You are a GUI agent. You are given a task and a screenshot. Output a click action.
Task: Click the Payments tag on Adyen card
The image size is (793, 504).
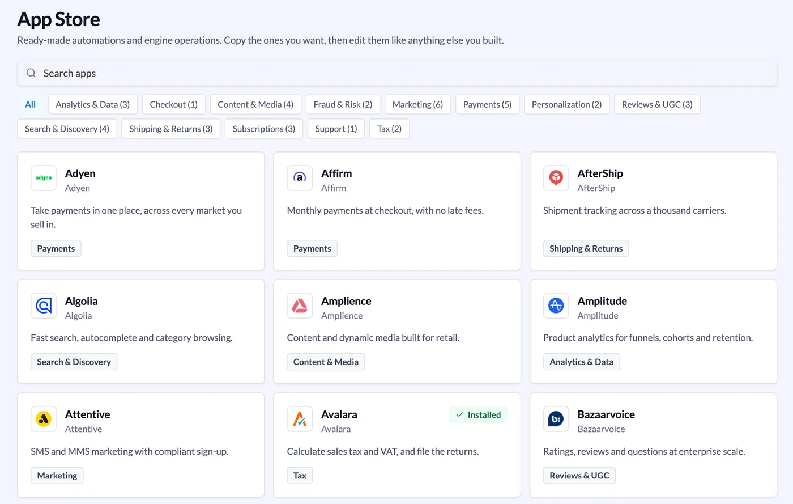pos(56,248)
